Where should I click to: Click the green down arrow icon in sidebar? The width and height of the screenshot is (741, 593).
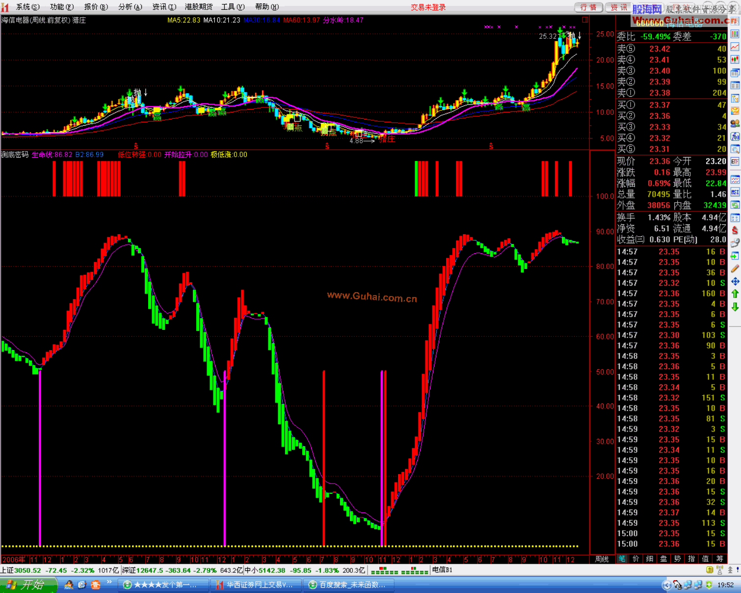pos(735,307)
